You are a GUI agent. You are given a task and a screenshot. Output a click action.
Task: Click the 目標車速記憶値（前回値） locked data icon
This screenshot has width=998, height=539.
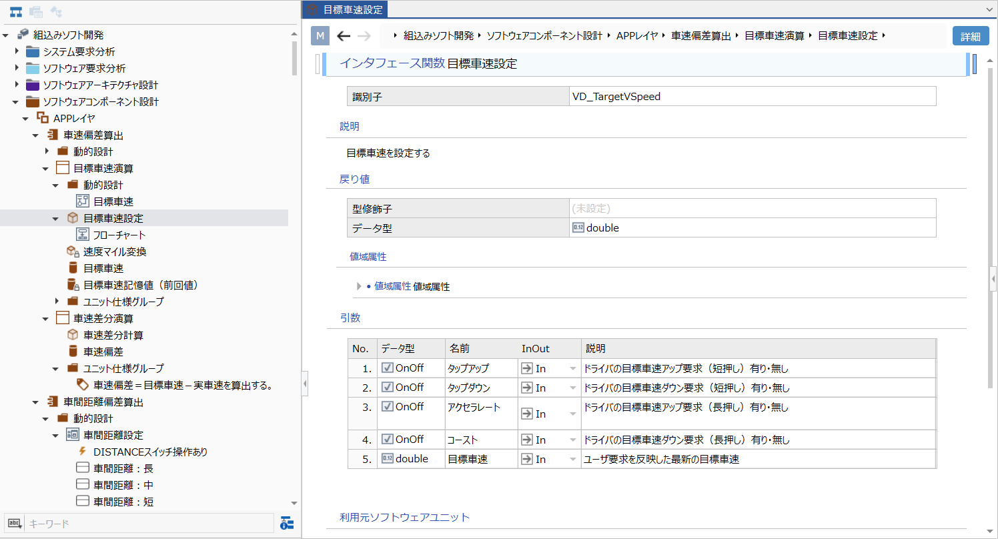pyautogui.click(x=73, y=285)
